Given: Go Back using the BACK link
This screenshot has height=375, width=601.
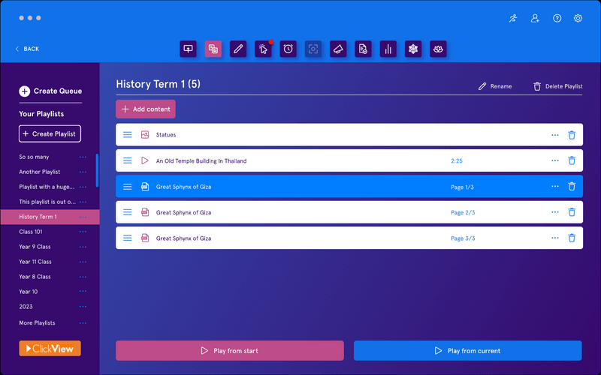Looking at the screenshot, I should click(27, 49).
